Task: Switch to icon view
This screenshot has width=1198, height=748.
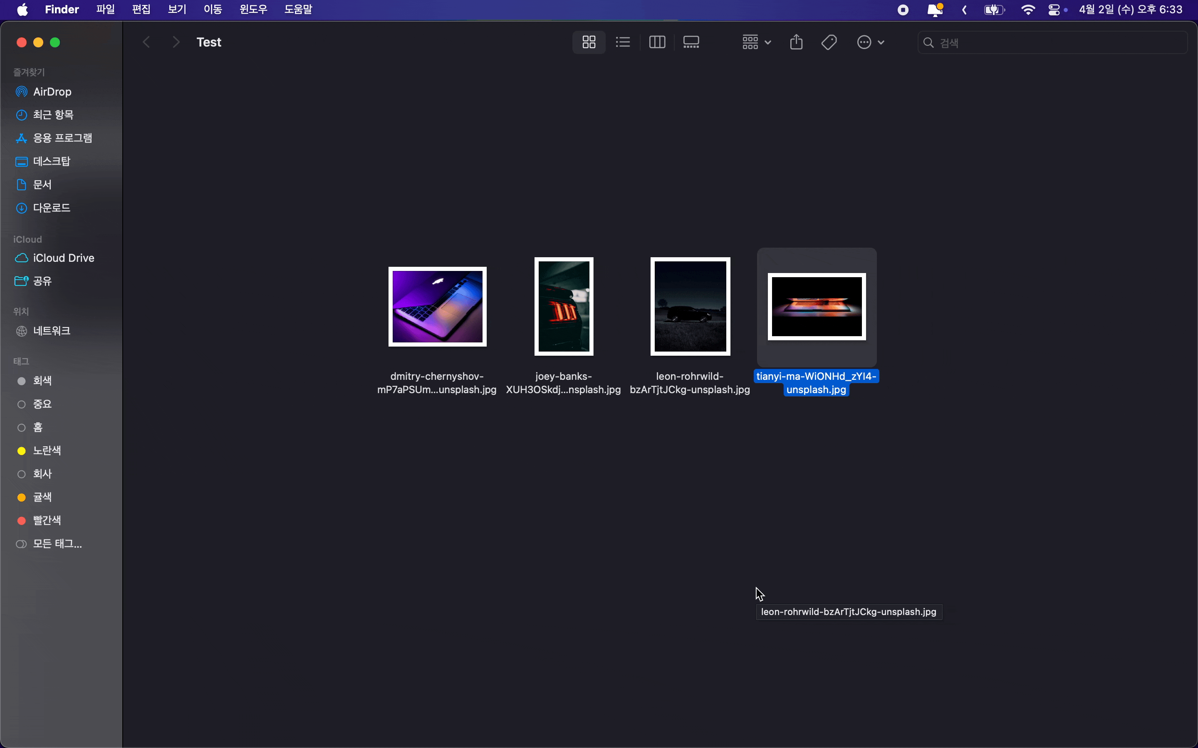Action: coord(589,42)
